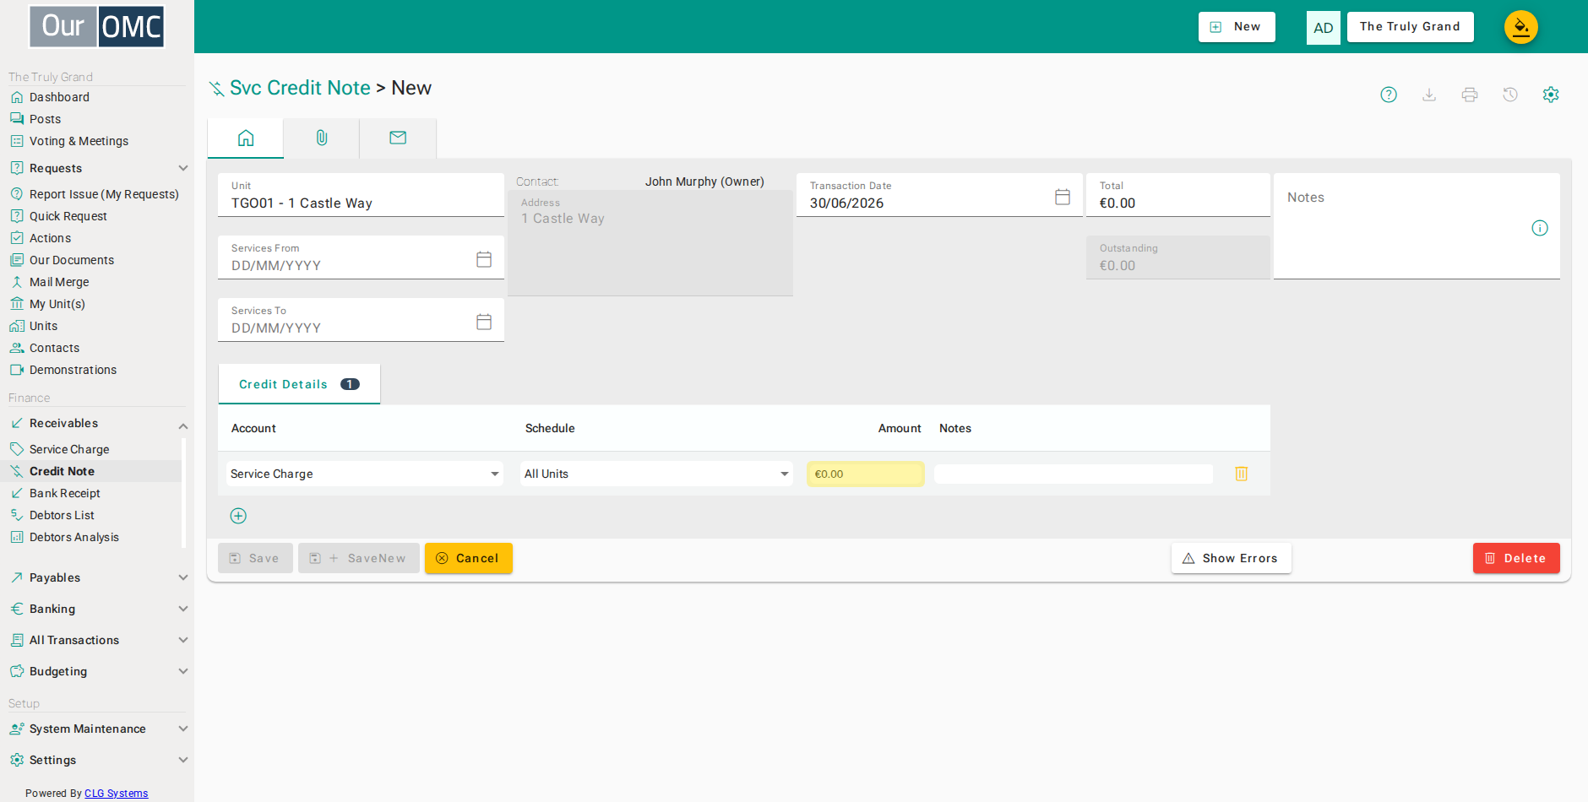The width and height of the screenshot is (1588, 802).
Task: Add a new credit detail line
Action: pos(238,516)
